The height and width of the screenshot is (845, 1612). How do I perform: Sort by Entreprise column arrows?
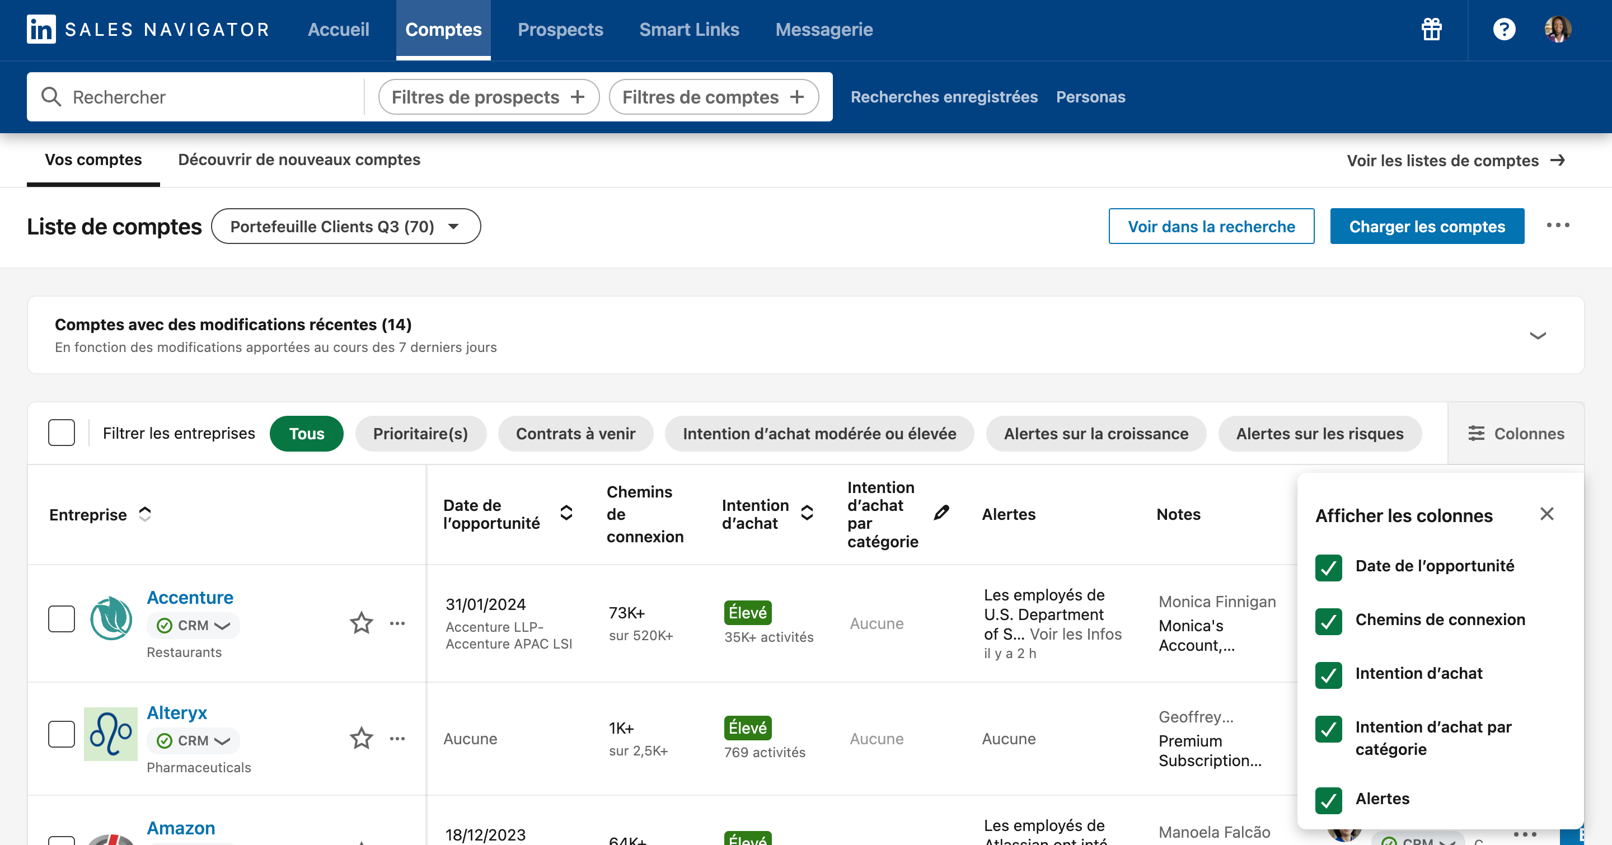point(145,514)
